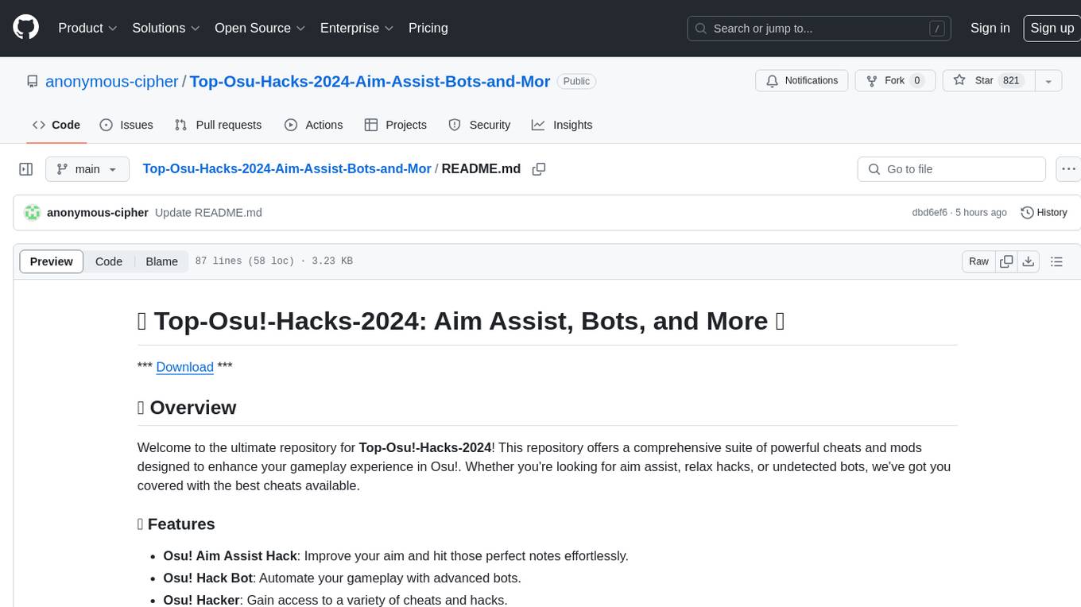Viewport: 1081px width, 607px height.
Task: Focus the Search or jump to field
Action: pyautogui.click(x=819, y=29)
